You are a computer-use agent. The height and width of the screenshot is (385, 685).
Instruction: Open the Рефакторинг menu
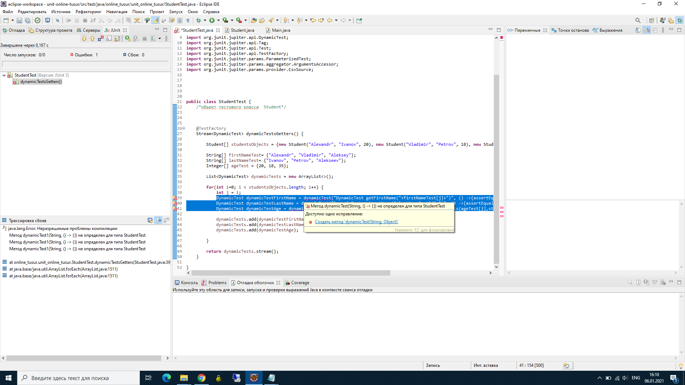(x=88, y=12)
